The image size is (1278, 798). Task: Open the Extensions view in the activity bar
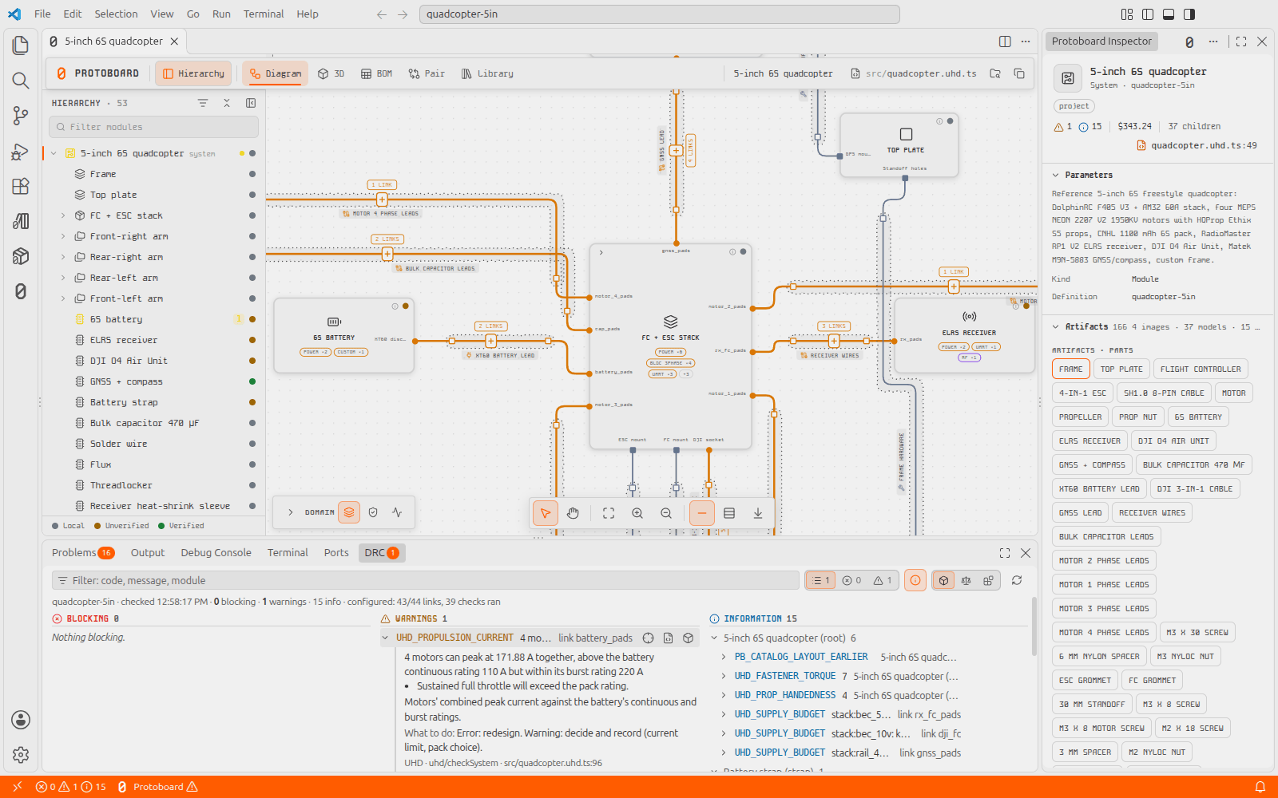pyautogui.click(x=21, y=186)
